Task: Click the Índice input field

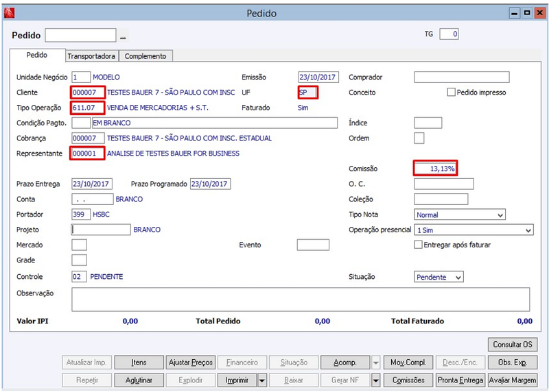Action: (428, 123)
